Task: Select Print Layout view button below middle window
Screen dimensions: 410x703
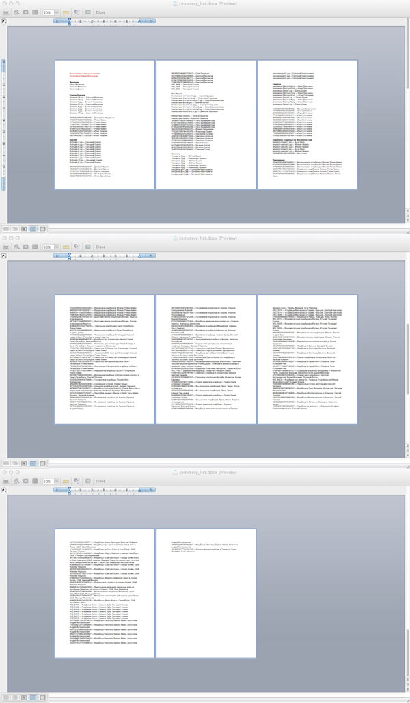Action: (x=33, y=463)
